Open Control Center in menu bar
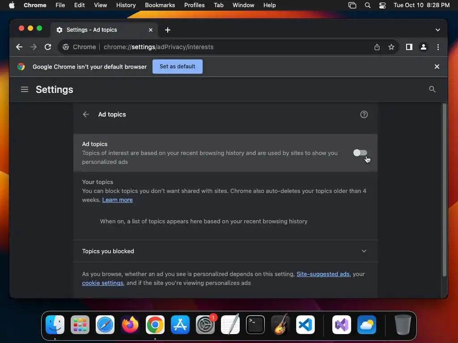The height and width of the screenshot is (343, 458). pyautogui.click(x=382, y=5)
